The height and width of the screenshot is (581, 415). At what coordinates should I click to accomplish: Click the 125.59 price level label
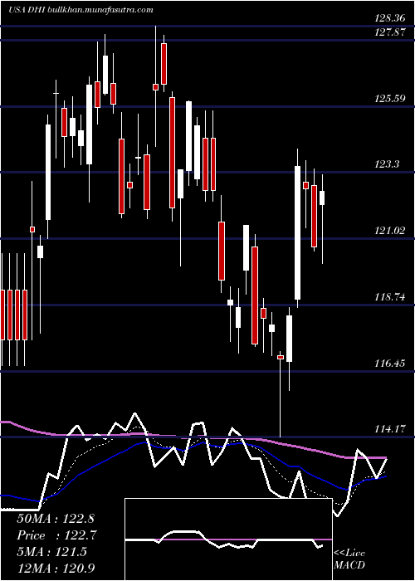[x=391, y=99]
